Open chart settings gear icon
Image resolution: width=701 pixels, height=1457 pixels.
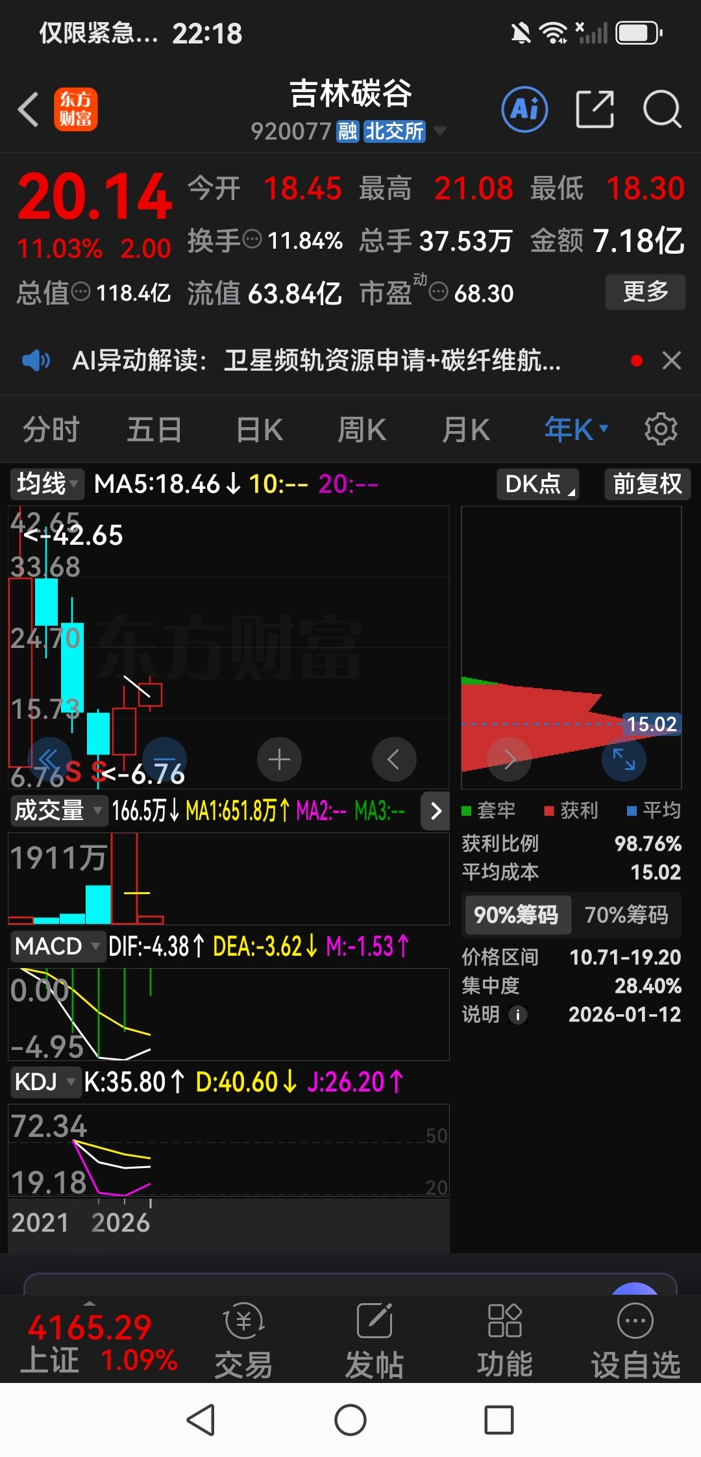(x=661, y=429)
